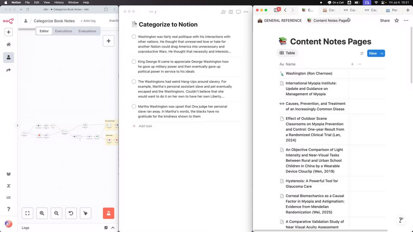Check the 'Martha Washington was upset' task

click(134, 106)
